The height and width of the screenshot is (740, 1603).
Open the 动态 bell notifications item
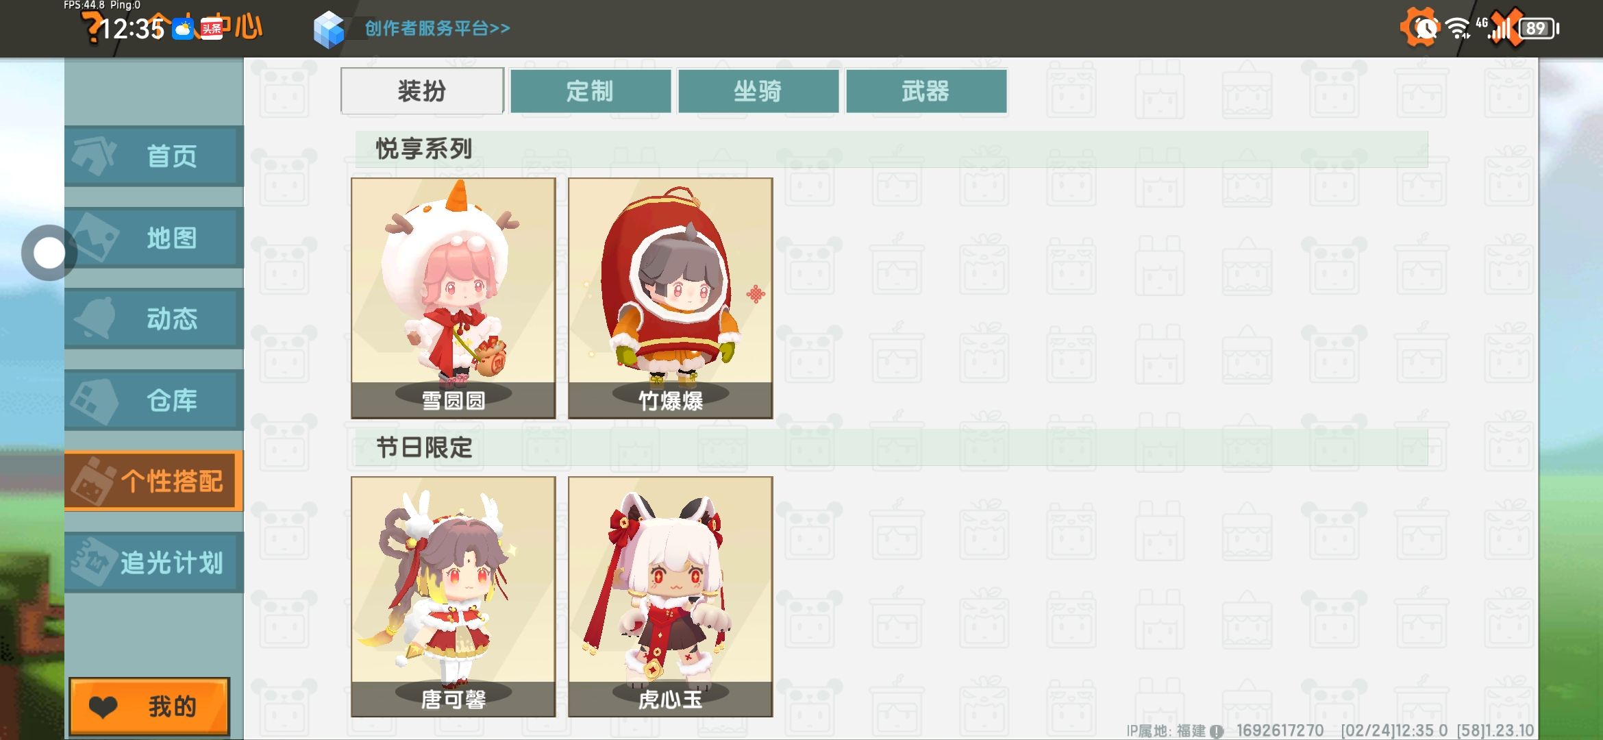[x=154, y=319]
